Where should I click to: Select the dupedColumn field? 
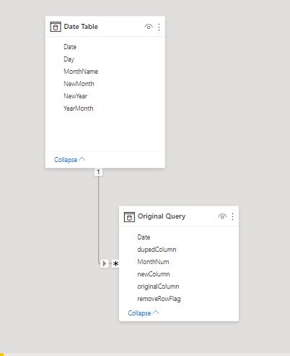tap(157, 250)
